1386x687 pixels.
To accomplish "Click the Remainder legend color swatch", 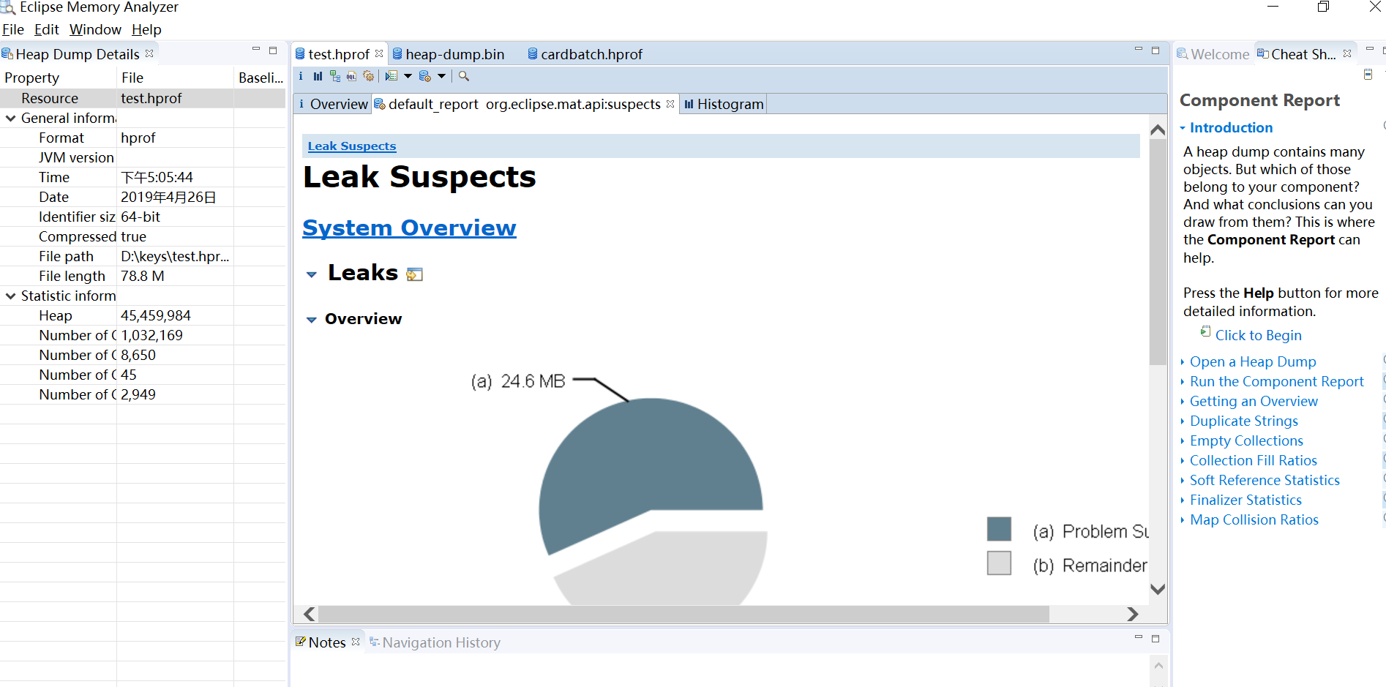I will (x=999, y=563).
